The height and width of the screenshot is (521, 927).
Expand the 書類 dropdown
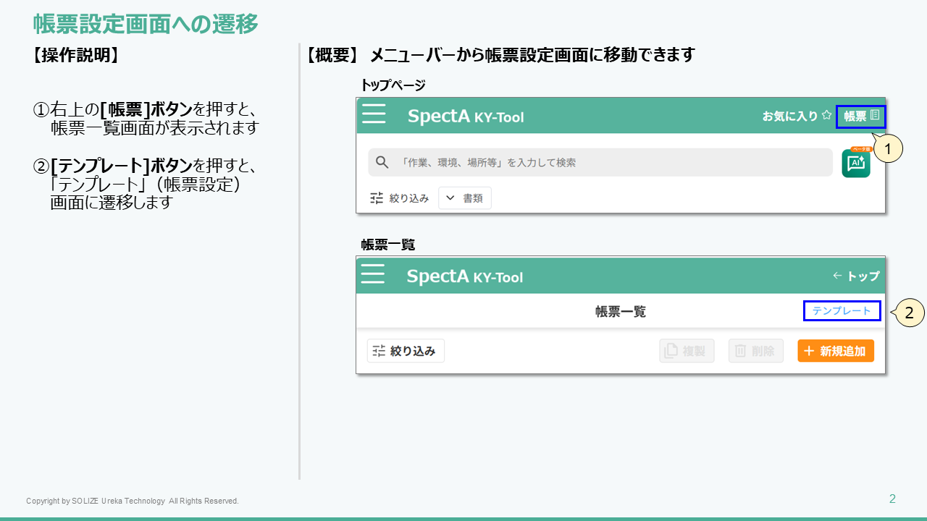pyautogui.click(x=465, y=198)
